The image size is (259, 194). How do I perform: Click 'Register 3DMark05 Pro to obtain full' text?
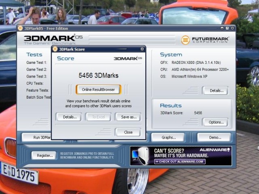[x=87, y=154]
